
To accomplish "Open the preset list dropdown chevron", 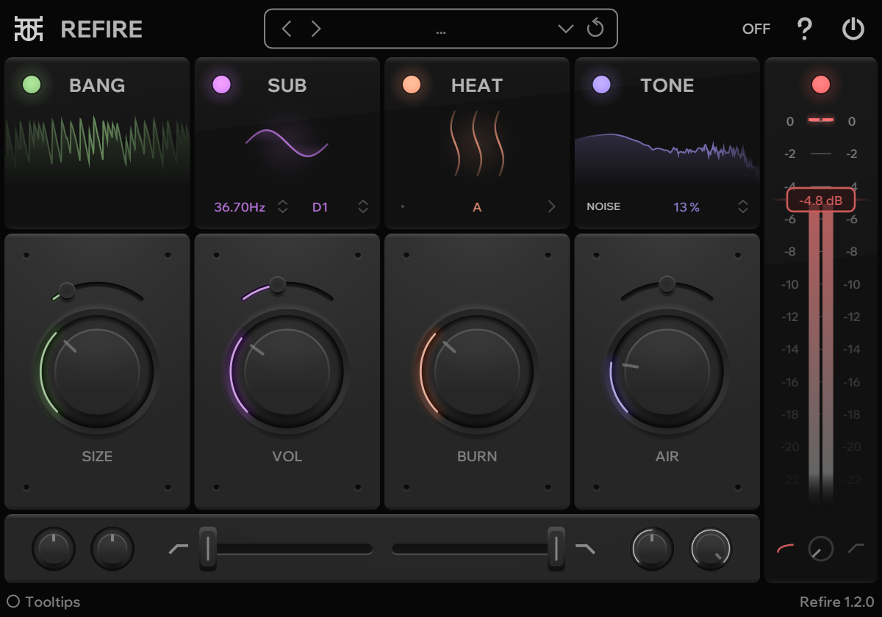I will 565,29.
